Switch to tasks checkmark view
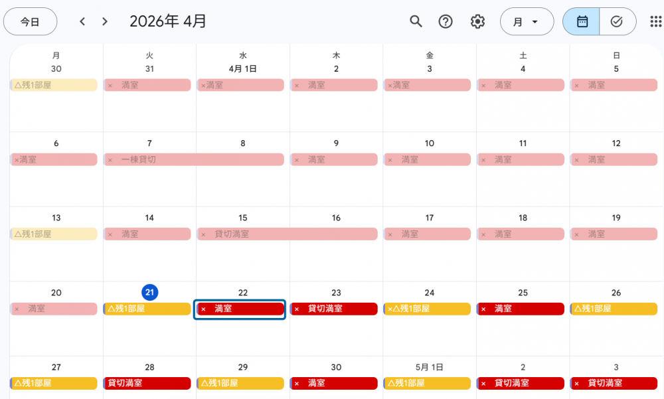The height and width of the screenshot is (399, 664). click(x=617, y=21)
